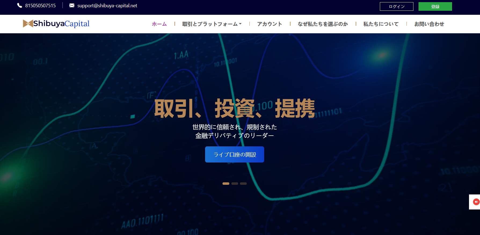Click ライブ口座の開設 button
The image size is (480, 235).
pos(235,154)
